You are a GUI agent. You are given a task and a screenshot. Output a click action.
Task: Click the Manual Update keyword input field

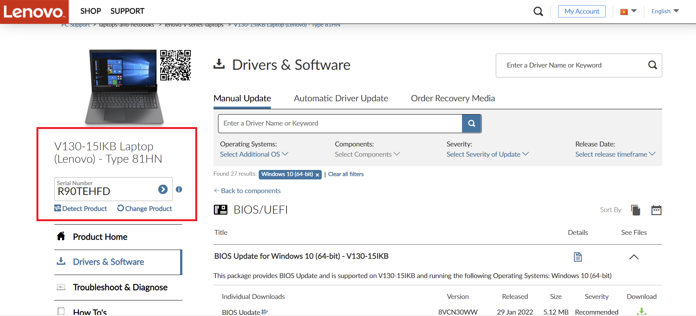(340, 124)
